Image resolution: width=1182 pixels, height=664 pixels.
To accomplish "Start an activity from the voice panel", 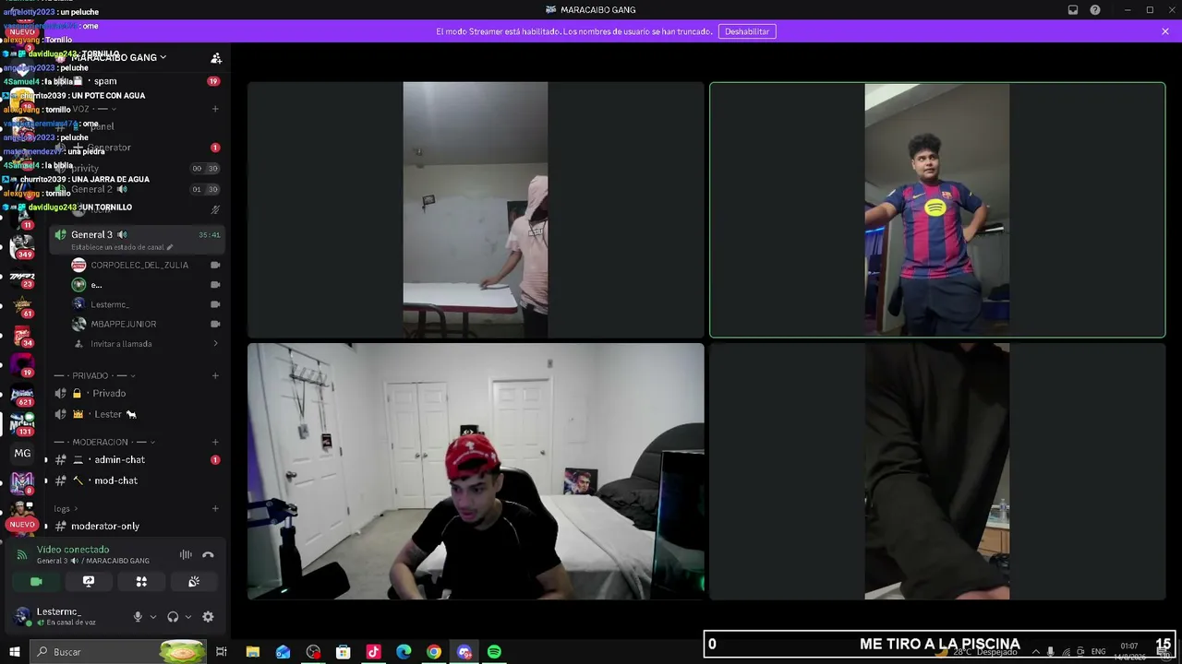I will 141,582.
